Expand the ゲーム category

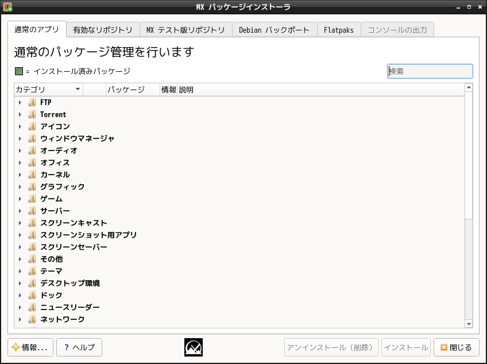point(20,199)
